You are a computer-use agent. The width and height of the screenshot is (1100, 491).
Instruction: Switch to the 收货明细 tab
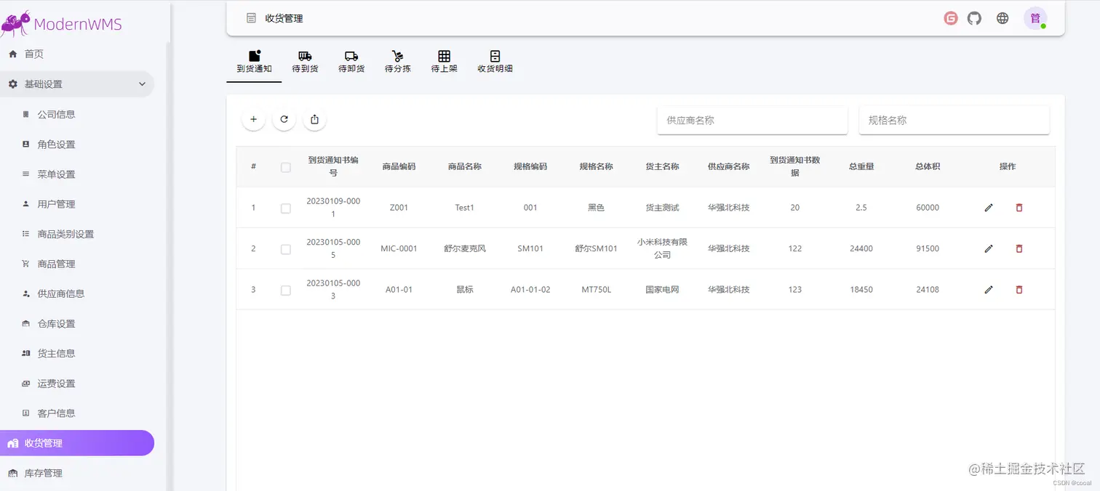[495, 62]
